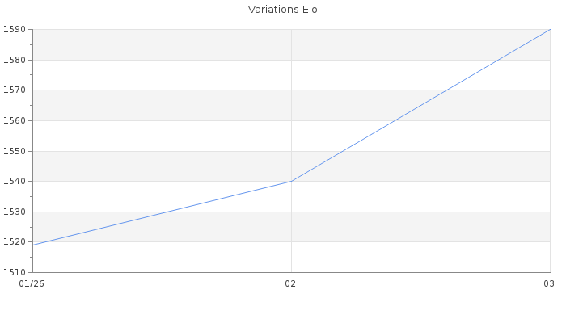Click the 03 x-axis label
Viewport: 566px width, 323px height.
548,283
